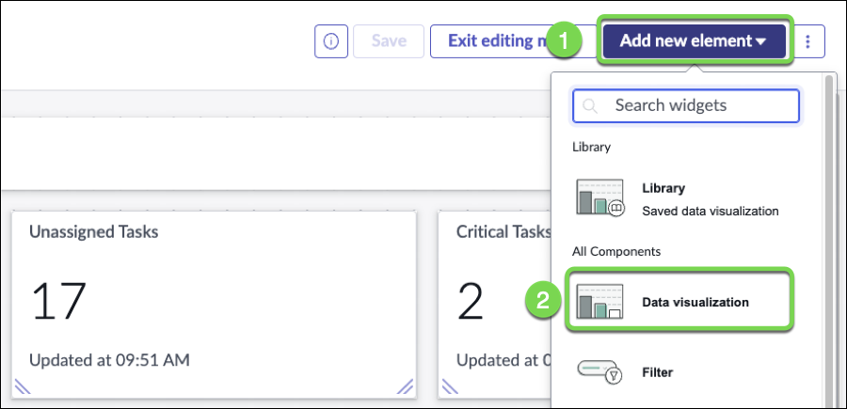Open the three-dot more options menu
The height and width of the screenshot is (409, 847).
tap(809, 41)
